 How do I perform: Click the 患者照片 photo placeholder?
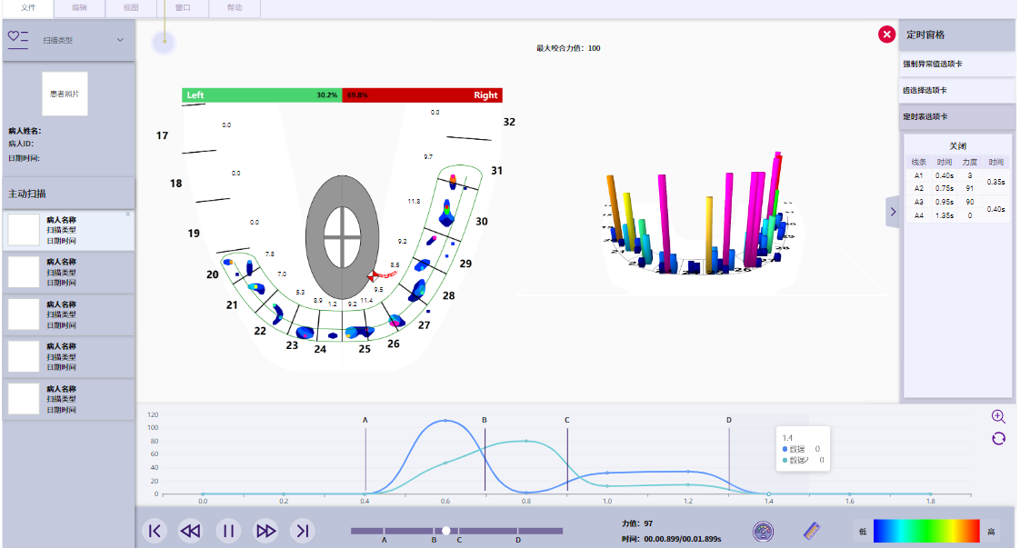(65, 94)
